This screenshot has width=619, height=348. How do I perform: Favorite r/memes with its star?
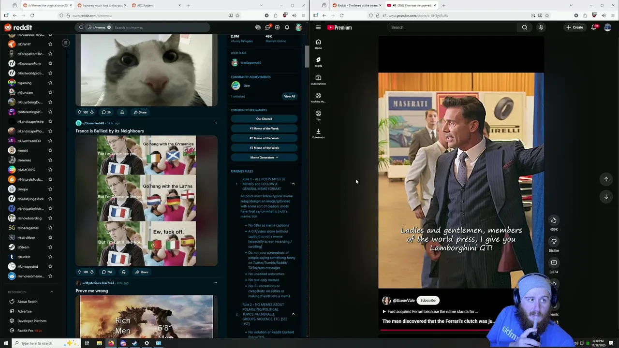[50, 160]
